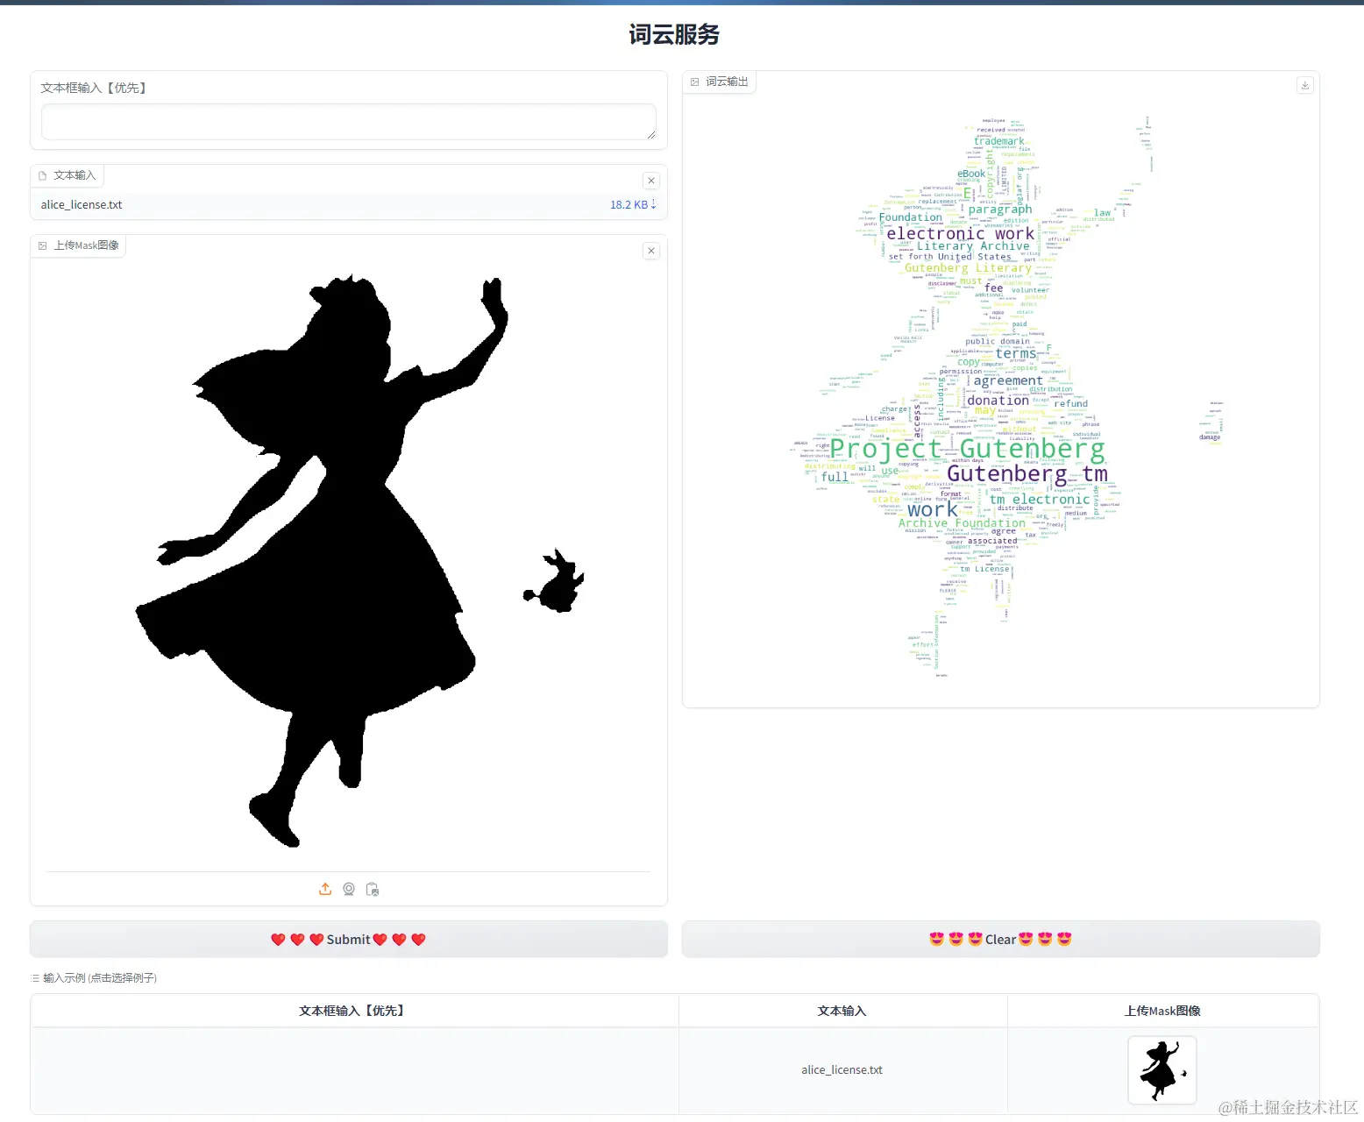Download alice_license.txt via the 18.2 KB link

(x=631, y=204)
